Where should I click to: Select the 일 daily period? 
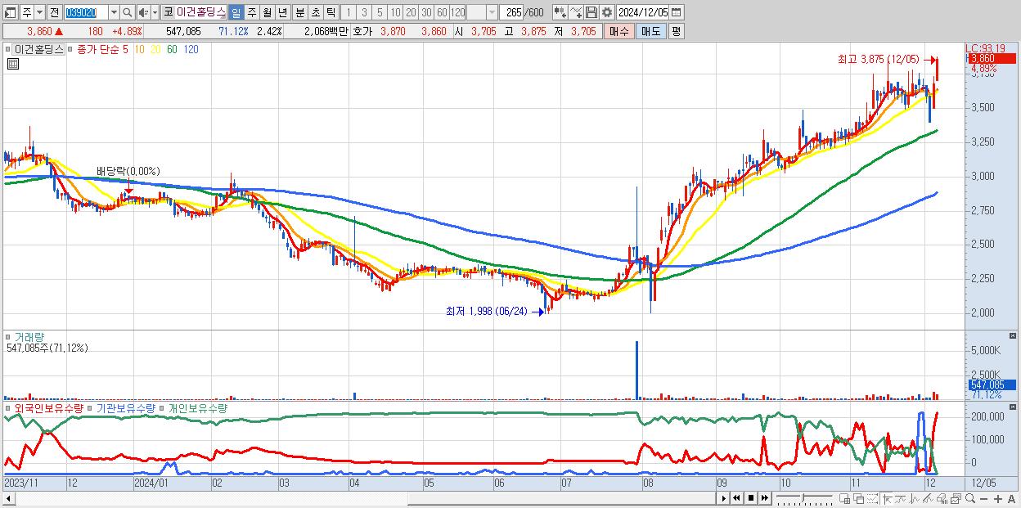coord(235,12)
